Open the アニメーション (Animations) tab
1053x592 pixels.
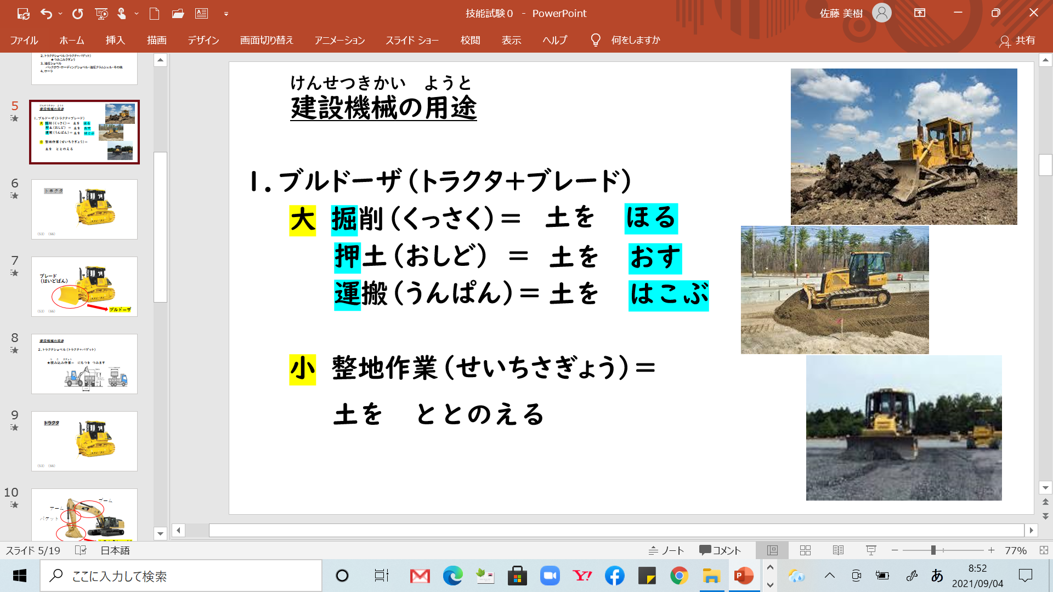pos(339,40)
